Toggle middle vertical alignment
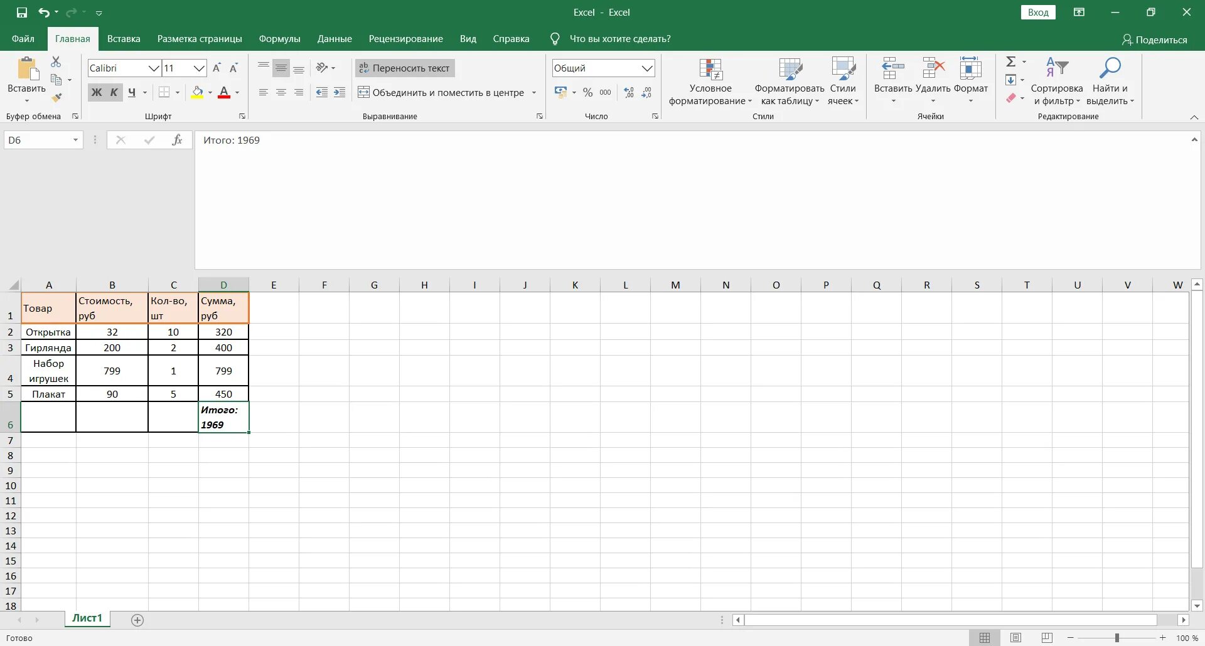 [x=281, y=68]
